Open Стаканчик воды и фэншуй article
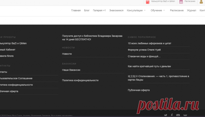Screen dimensions: 205x117 [144, 56]
